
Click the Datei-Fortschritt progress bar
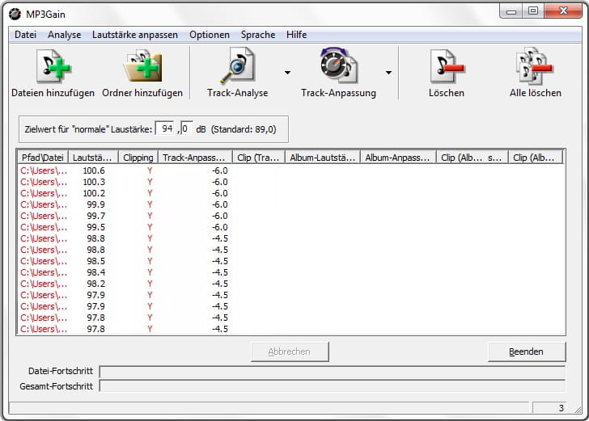332,372
